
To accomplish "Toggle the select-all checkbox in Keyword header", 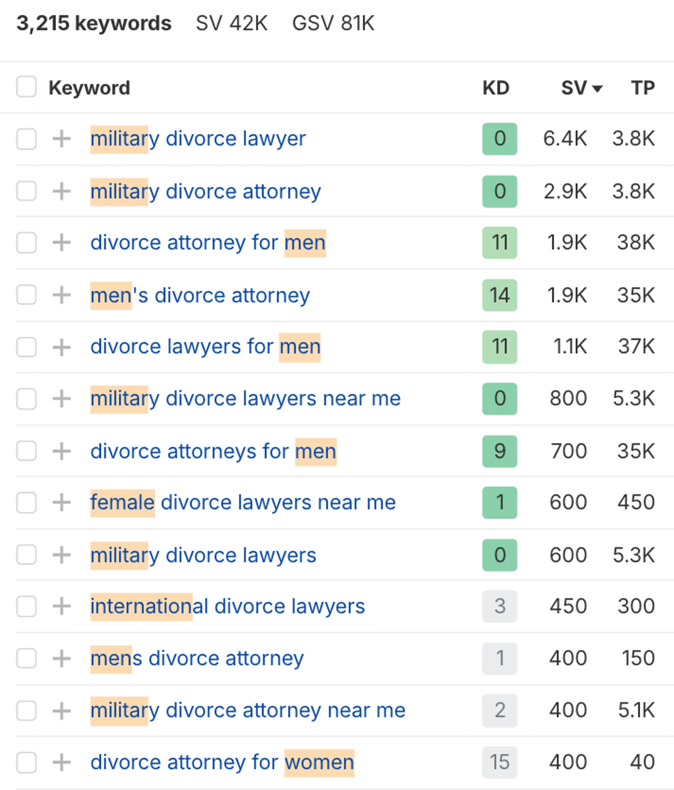I will (26, 87).
